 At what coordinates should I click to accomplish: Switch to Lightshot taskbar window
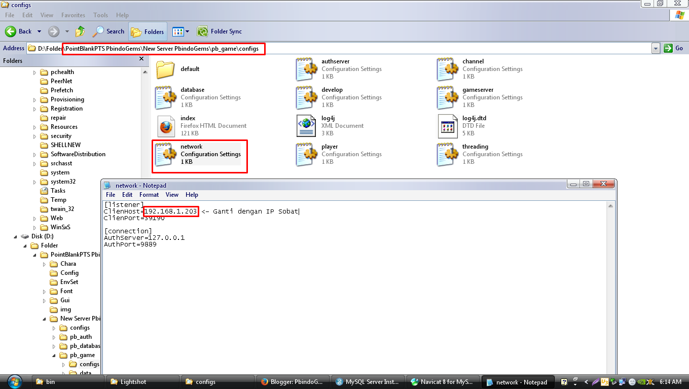(x=143, y=382)
